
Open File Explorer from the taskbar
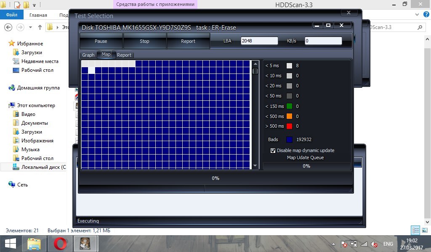pyautogui.click(x=34, y=244)
